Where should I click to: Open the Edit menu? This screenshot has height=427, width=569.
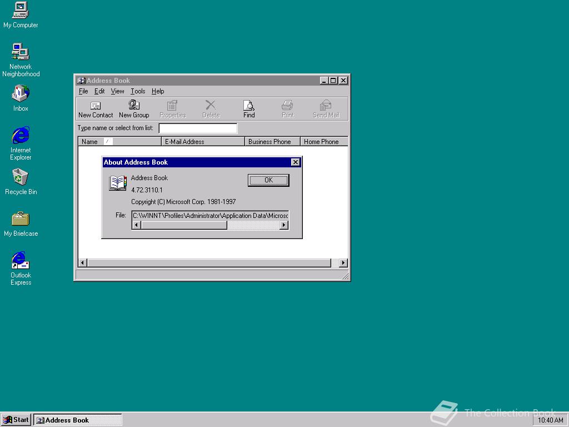click(99, 91)
